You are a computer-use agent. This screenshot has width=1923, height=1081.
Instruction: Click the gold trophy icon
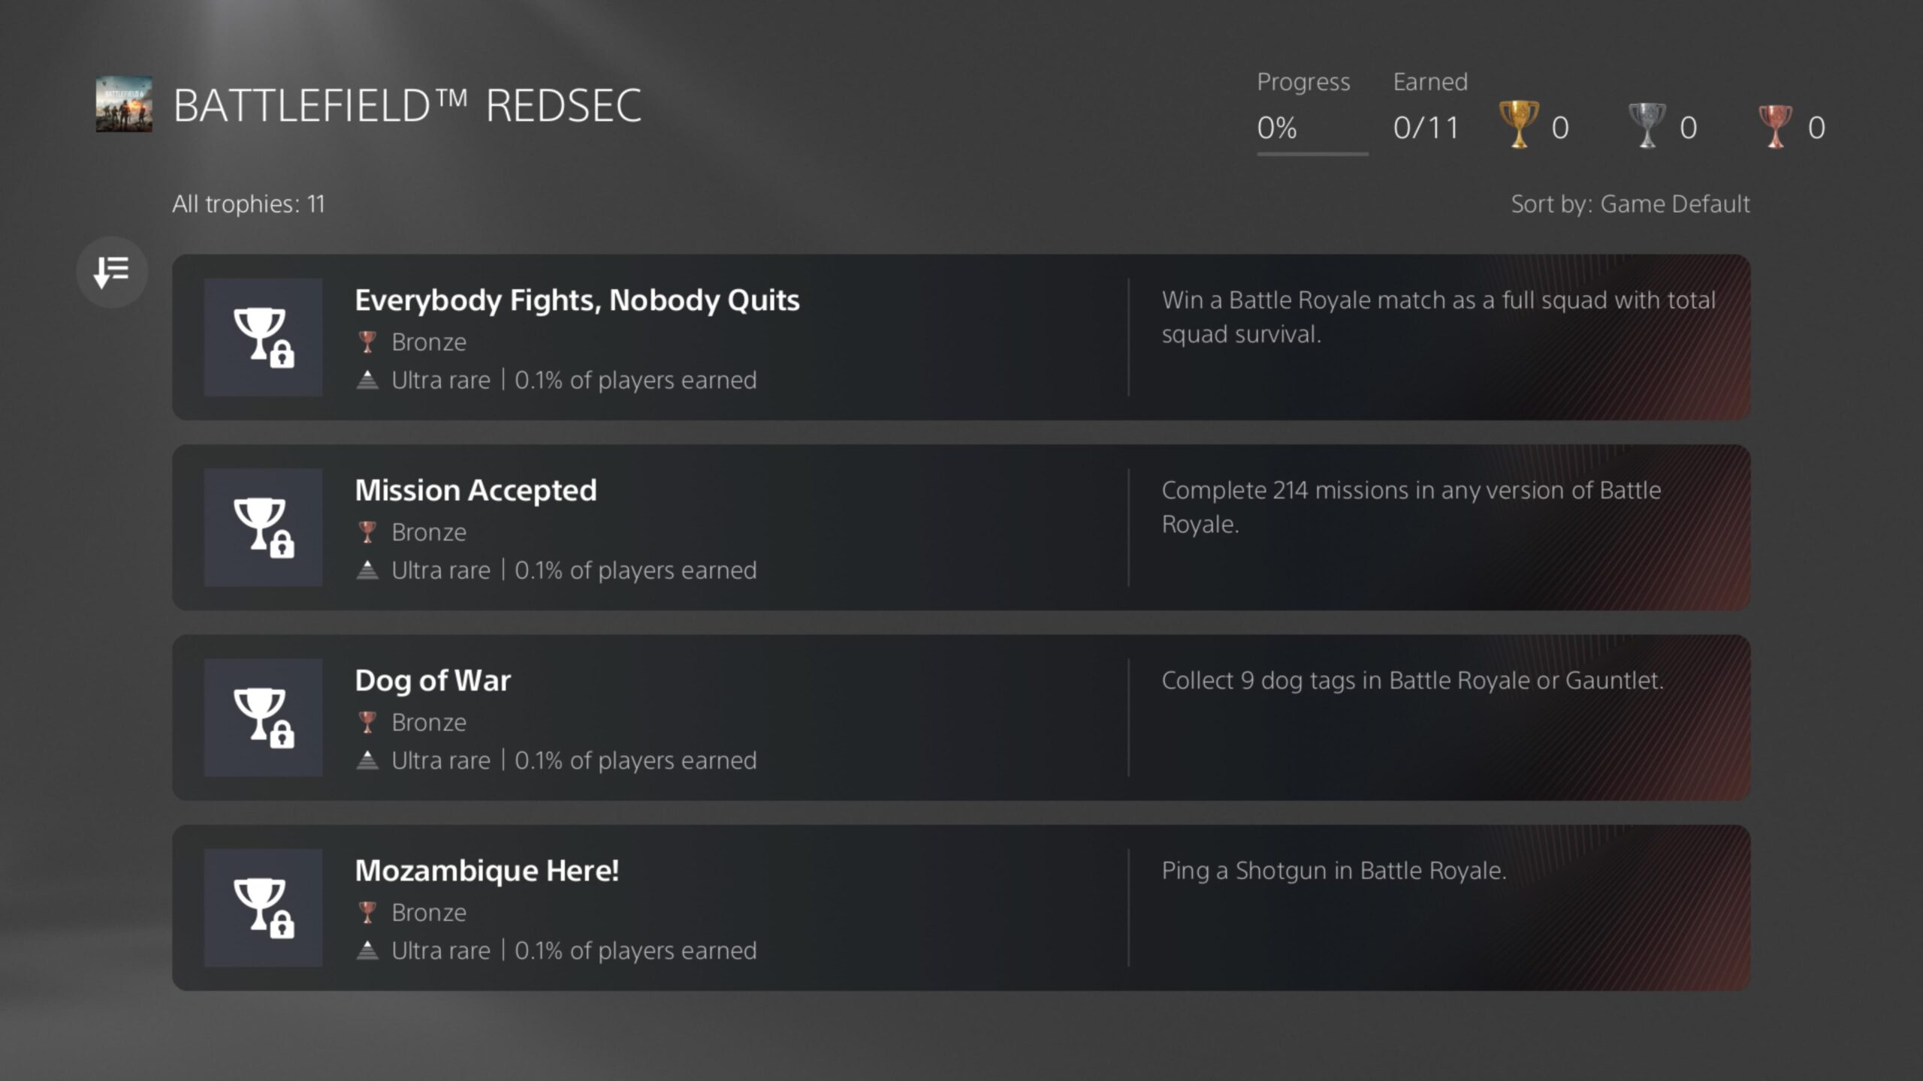click(x=1518, y=125)
